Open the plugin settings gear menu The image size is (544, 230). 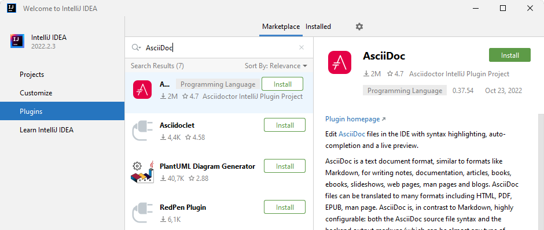359,27
